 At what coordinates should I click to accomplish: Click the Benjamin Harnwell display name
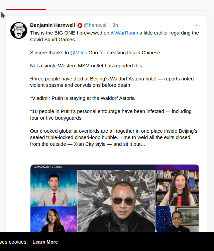coord(52,25)
